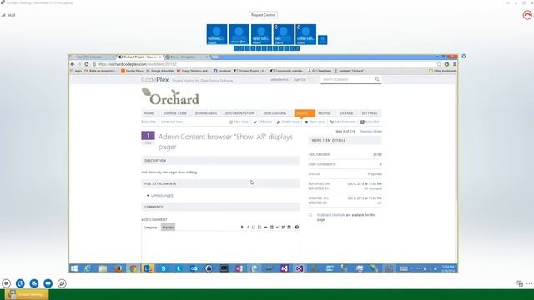The image size is (534, 300).
Task: Expand the Other bookmarks folder
Action: (x=443, y=71)
